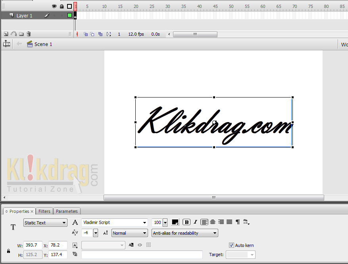Image resolution: width=348 pixels, height=264 pixels.
Task: Align text center
Action: [x=213, y=222]
